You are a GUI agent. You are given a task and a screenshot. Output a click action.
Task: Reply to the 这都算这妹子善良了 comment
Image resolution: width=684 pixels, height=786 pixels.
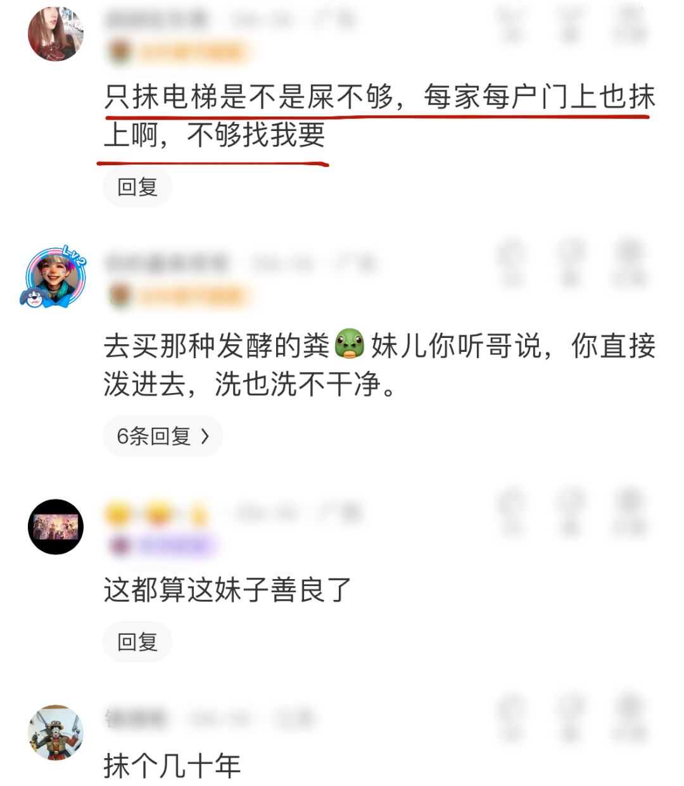click(x=137, y=642)
